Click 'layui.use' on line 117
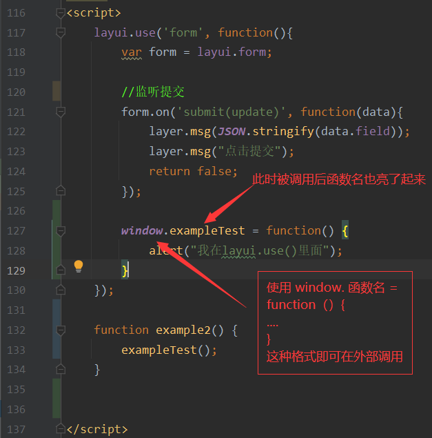This screenshot has width=432, height=438. coord(125,33)
